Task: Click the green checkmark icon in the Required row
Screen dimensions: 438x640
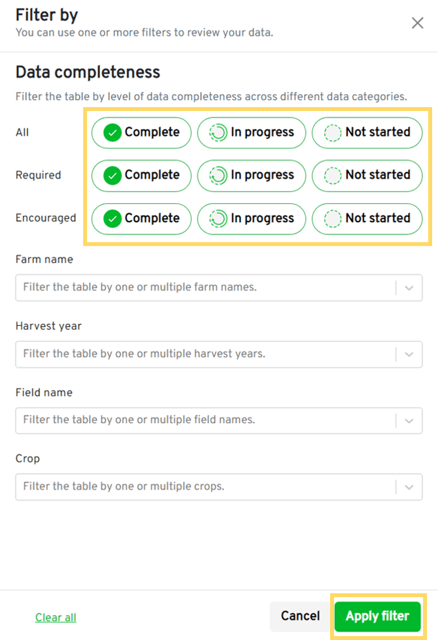Action: (x=112, y=176)
